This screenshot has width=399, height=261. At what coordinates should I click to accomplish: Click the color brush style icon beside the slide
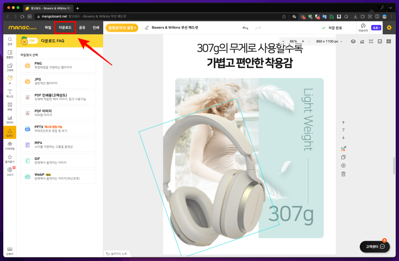point(343,149)
